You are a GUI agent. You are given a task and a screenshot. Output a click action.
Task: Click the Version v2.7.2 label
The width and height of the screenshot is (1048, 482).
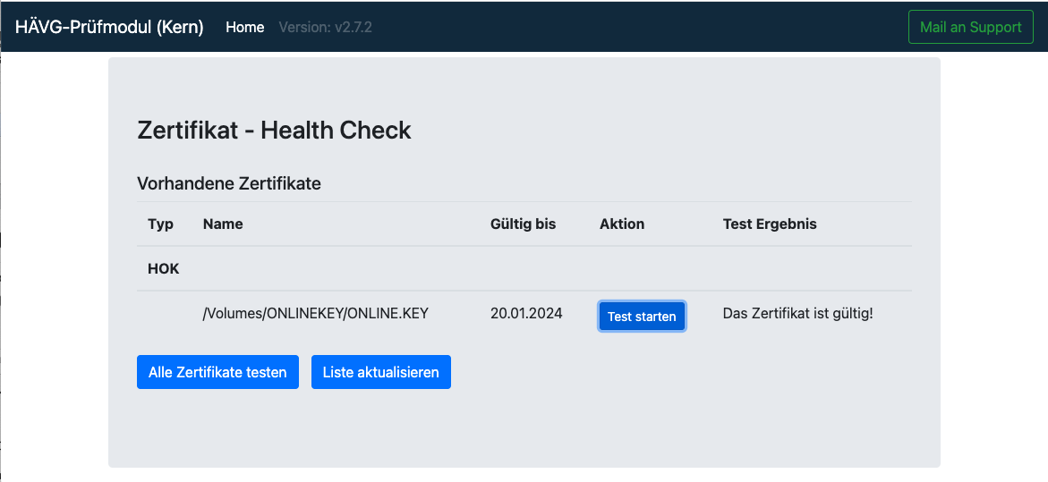point(325,28)
